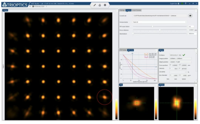Image resolution: width=200 pixels, height=124 pixels.
Task: Click the forward arrow after PSFANALYZER
Action: [46, 6]
